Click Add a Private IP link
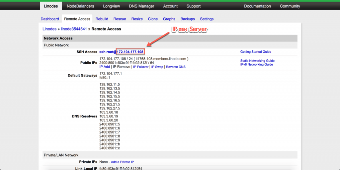Viewport: 340px width, 170px height. pyautogui.click(x=122, y=162)
